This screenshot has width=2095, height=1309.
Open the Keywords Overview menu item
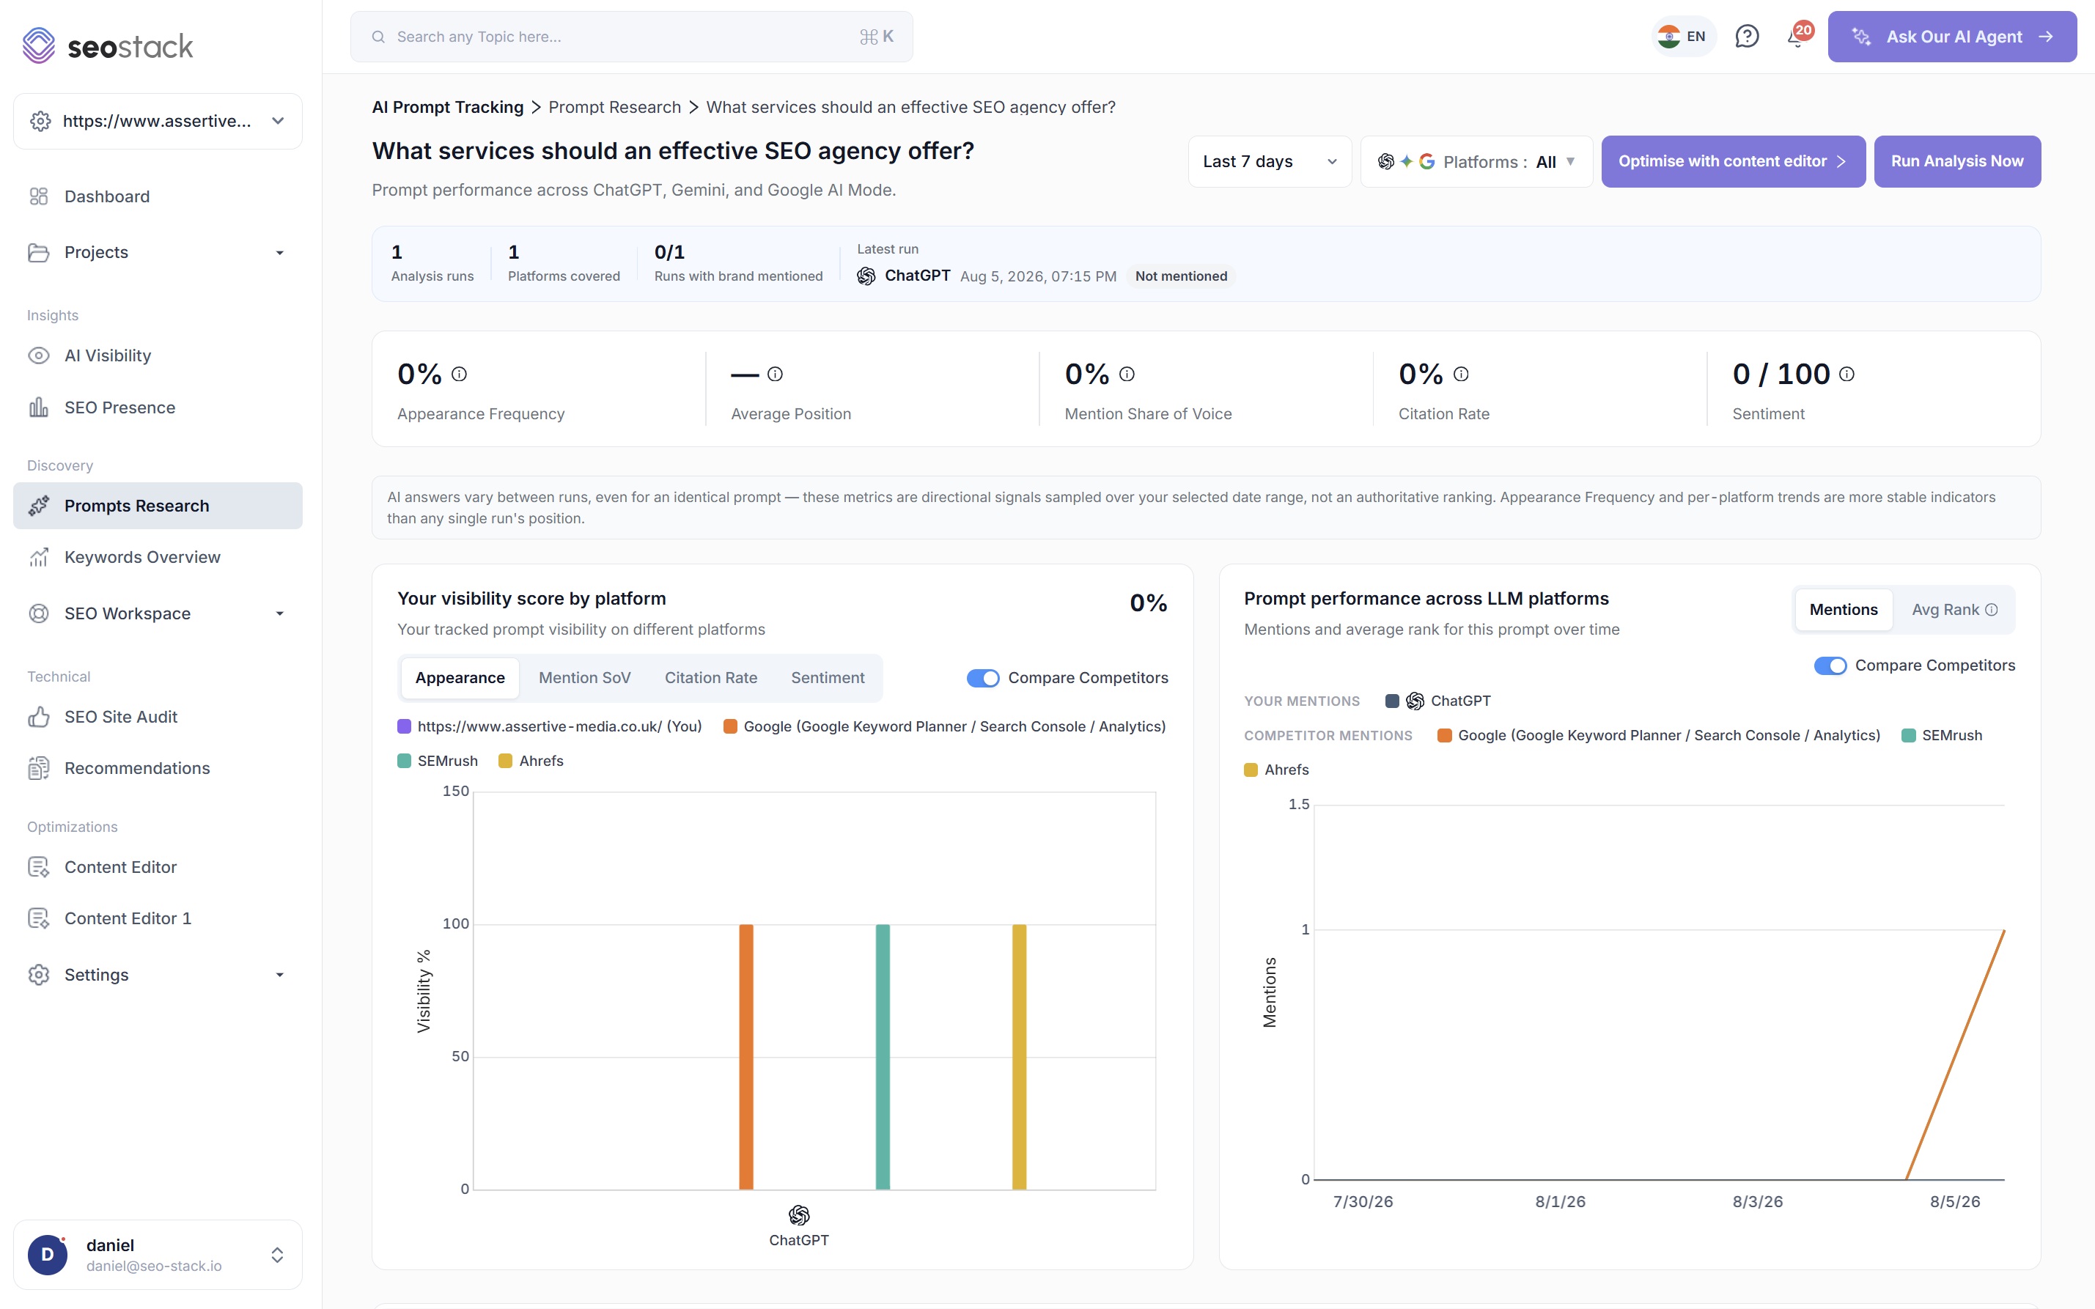(158, 557)
